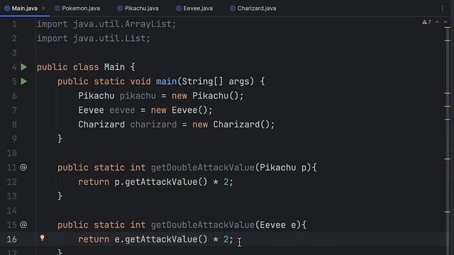Click the Main.java class file icon

tap(7, 8)
